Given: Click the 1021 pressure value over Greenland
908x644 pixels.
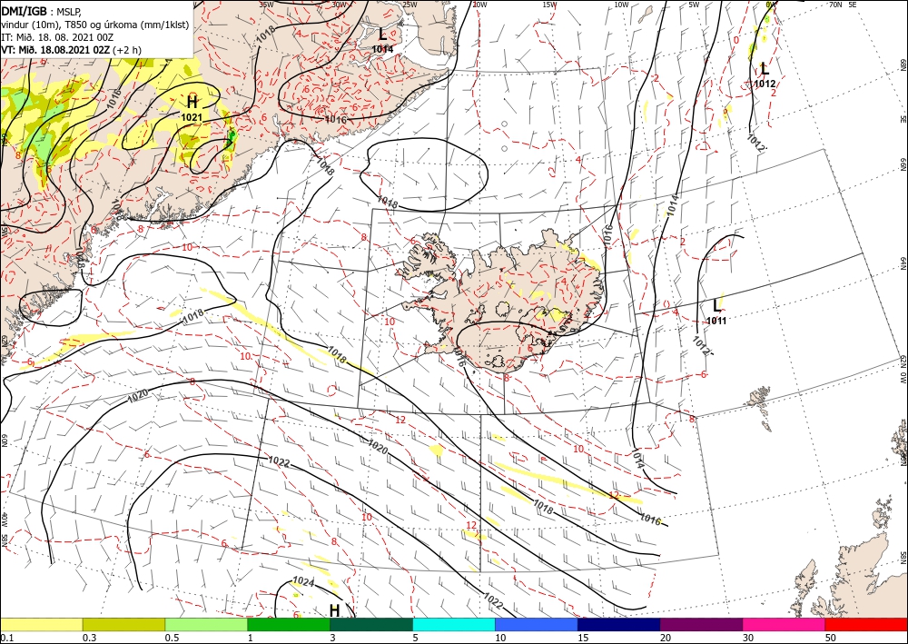Looking at the screenshot, I should (192, 117).
